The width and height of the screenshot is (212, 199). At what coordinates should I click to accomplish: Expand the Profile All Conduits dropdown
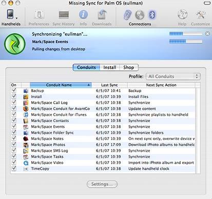tap(173, 76)
